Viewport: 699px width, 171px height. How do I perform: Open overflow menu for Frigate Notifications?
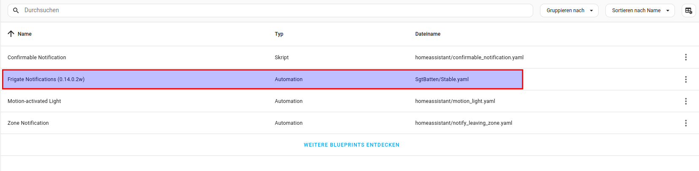[x=686, y=79]
